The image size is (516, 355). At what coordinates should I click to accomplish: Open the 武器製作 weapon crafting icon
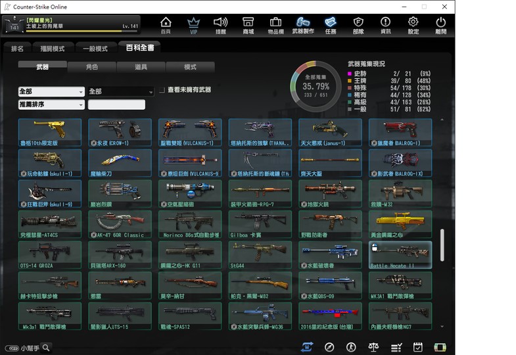303,26
